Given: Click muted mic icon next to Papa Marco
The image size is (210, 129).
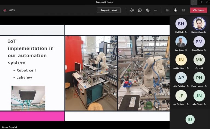Looking at the screenshot, I should point(205,50).
